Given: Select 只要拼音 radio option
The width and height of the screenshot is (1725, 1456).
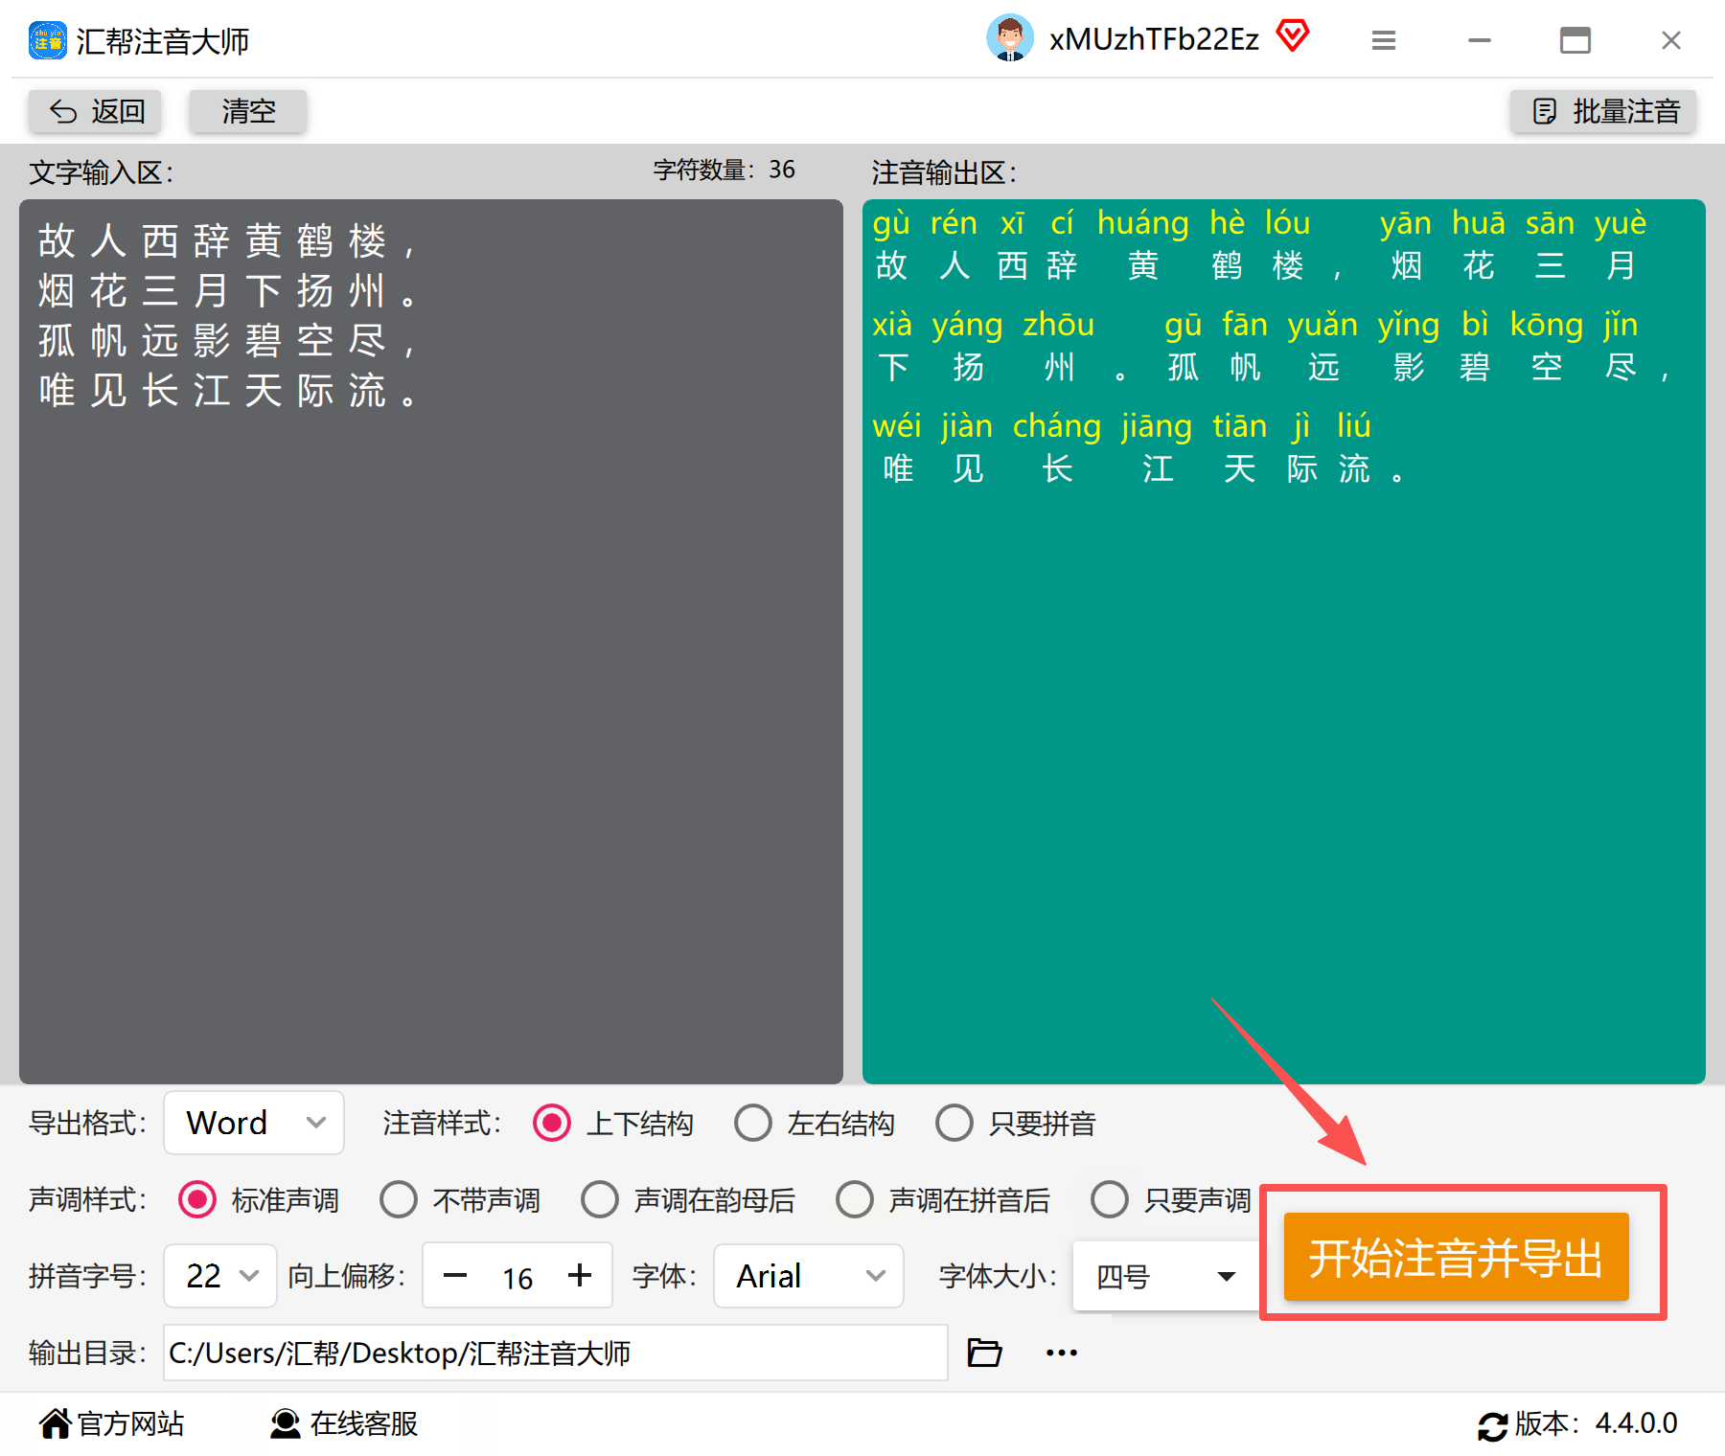Looking at the screenshot, I should coord(1015,1123).
